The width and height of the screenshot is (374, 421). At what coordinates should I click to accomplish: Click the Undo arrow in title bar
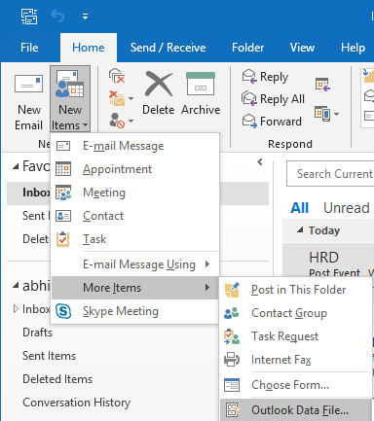[x=57, y=16]
